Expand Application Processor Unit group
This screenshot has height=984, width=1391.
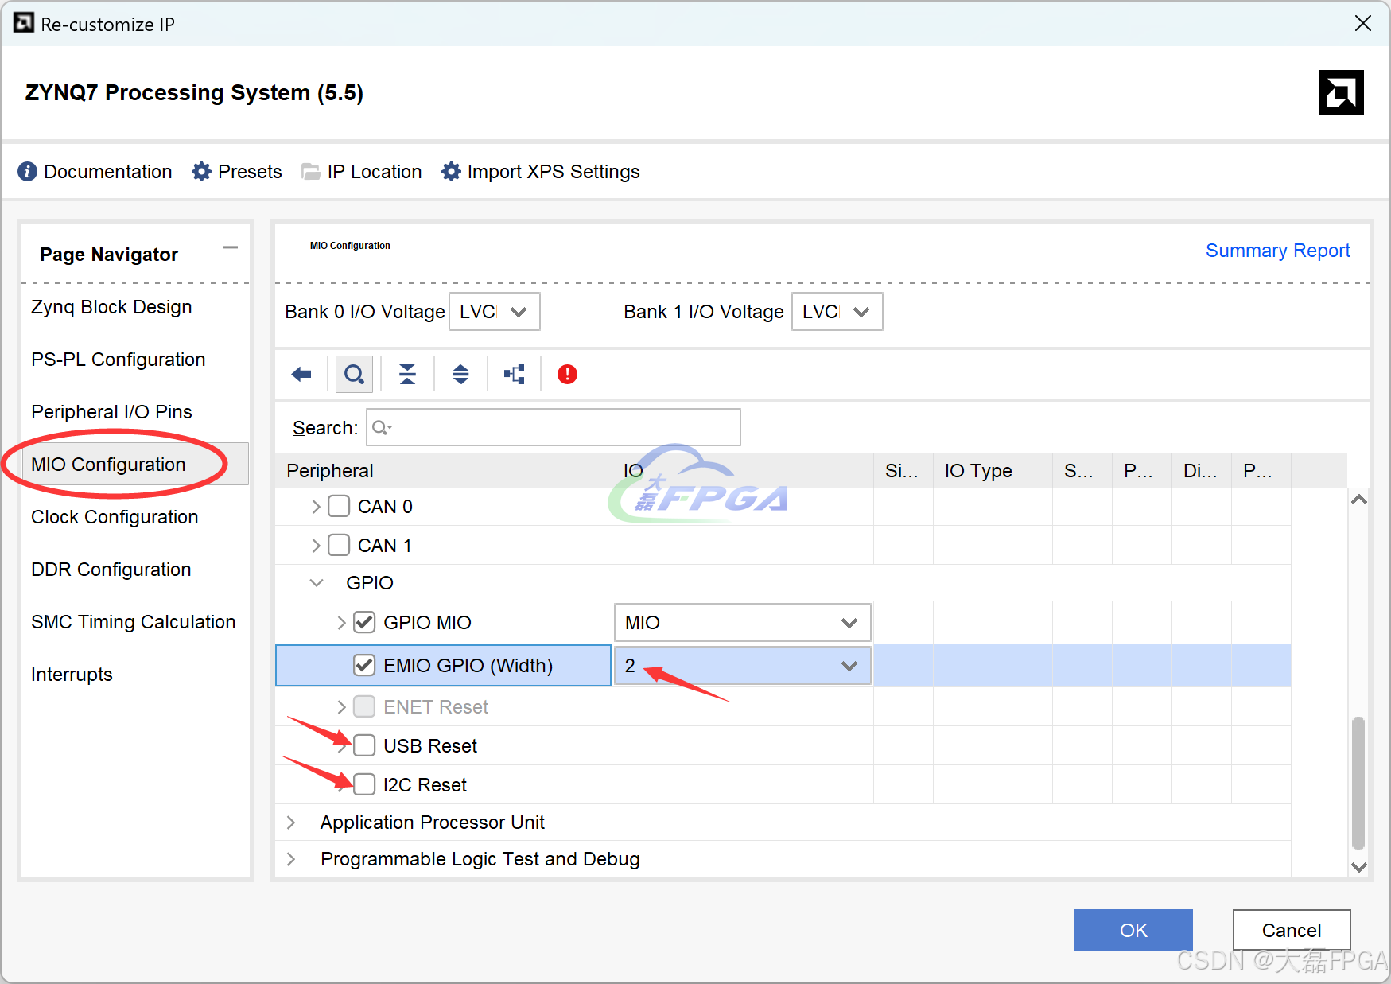291,823
